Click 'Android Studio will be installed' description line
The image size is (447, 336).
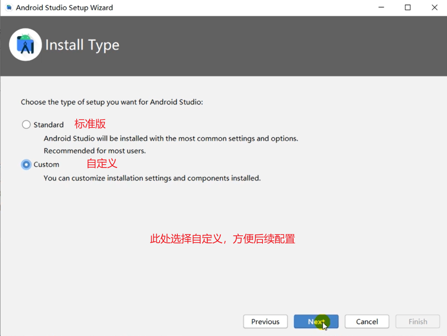pos(171,139)
